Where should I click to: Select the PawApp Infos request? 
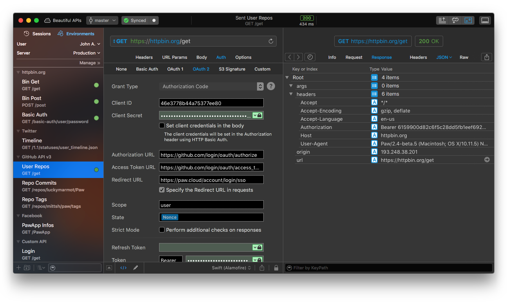coord(58,229)
